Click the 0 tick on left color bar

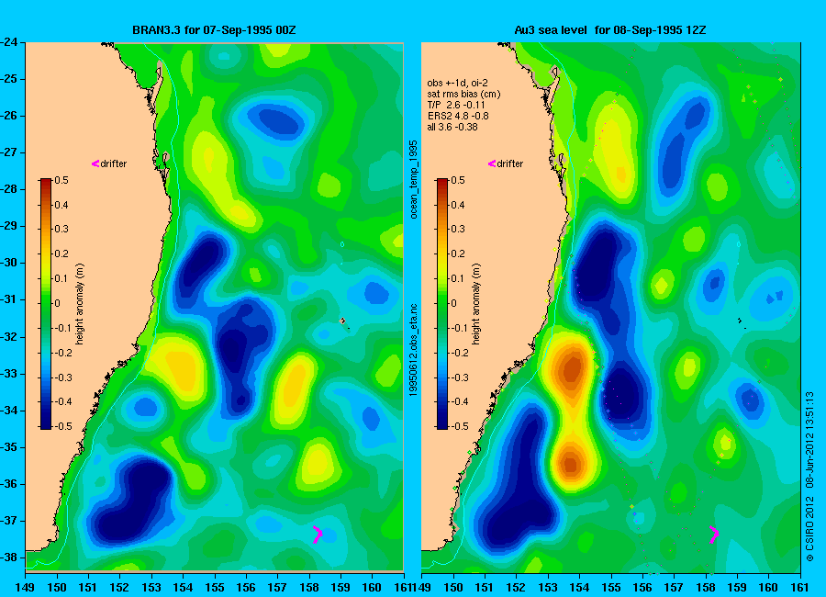58,303
